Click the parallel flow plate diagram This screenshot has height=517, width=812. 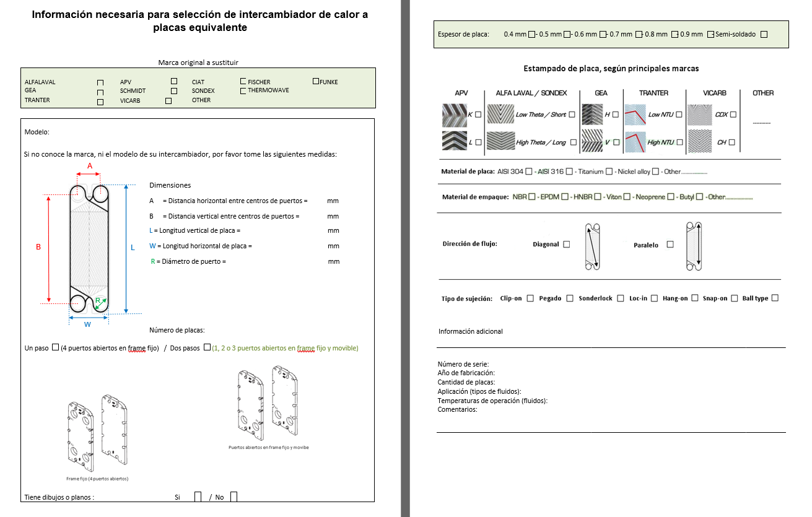[x=694, y=246]
